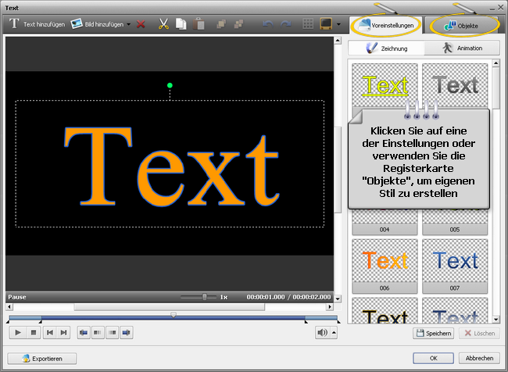Jump to the previous frame
This screenshot has height=372, width=508.
tap(49, 333)
